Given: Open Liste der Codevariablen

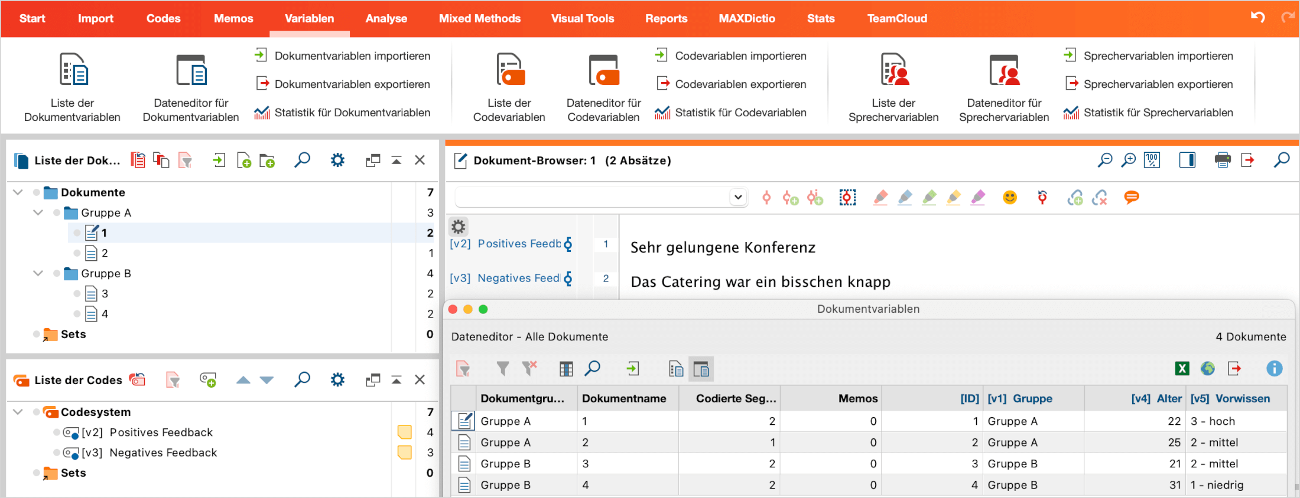Looking at the screenshot, I should click(x=509, y=87).
